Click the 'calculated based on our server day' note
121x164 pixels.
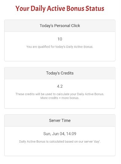click(60, 142)
